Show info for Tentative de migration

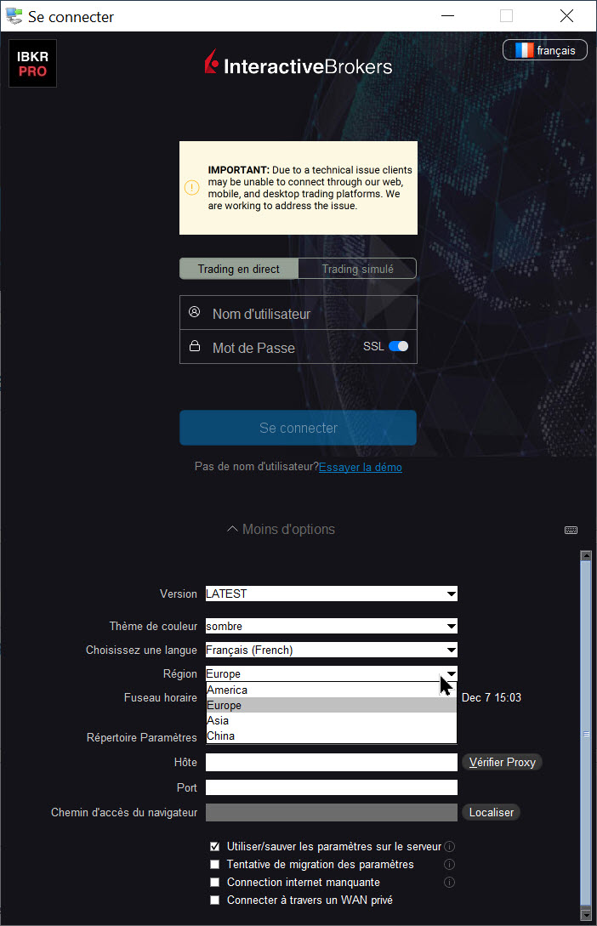click(449, 864)
